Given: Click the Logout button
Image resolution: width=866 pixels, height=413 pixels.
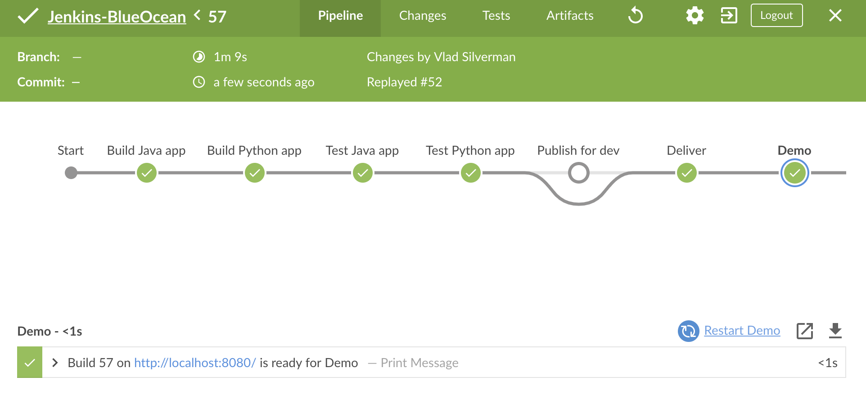Looking at the screenshot, I should coord(776,15).
